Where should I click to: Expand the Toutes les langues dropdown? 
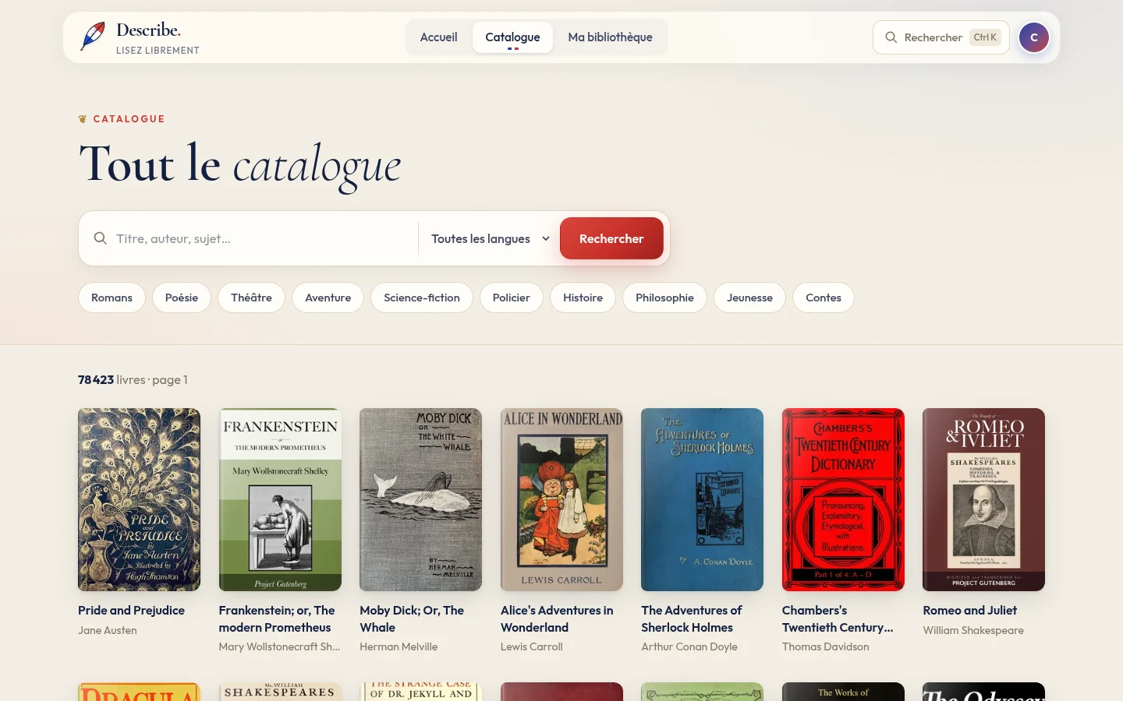point(491,238)
